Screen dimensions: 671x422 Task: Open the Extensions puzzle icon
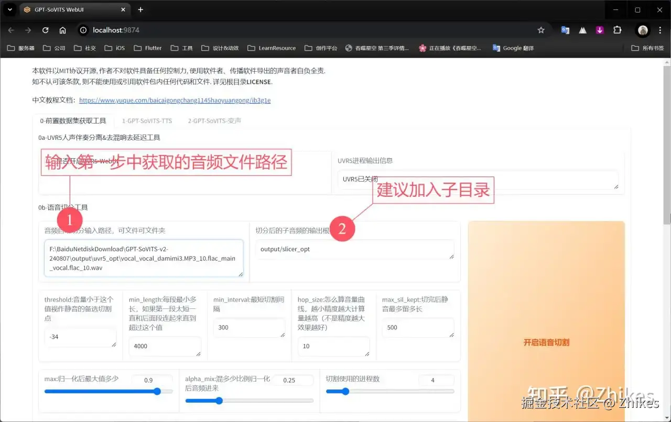point(617,30)
